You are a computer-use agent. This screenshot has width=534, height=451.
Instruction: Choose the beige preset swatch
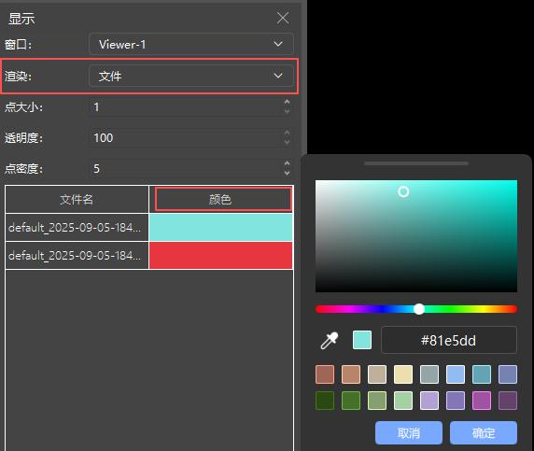[x=377, y=374]
